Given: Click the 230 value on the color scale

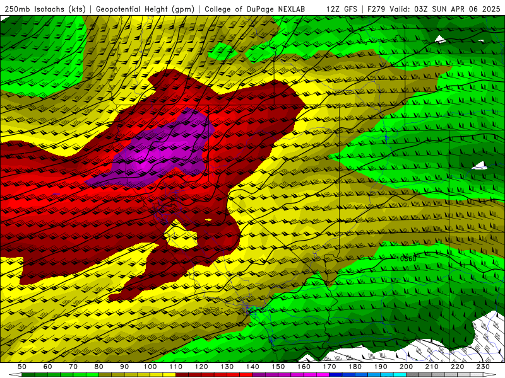Looking at the screenshot, I should click(x=483, y=367).
